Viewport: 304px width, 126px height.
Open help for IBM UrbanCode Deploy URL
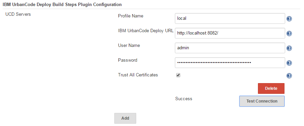tap(289, 34)
